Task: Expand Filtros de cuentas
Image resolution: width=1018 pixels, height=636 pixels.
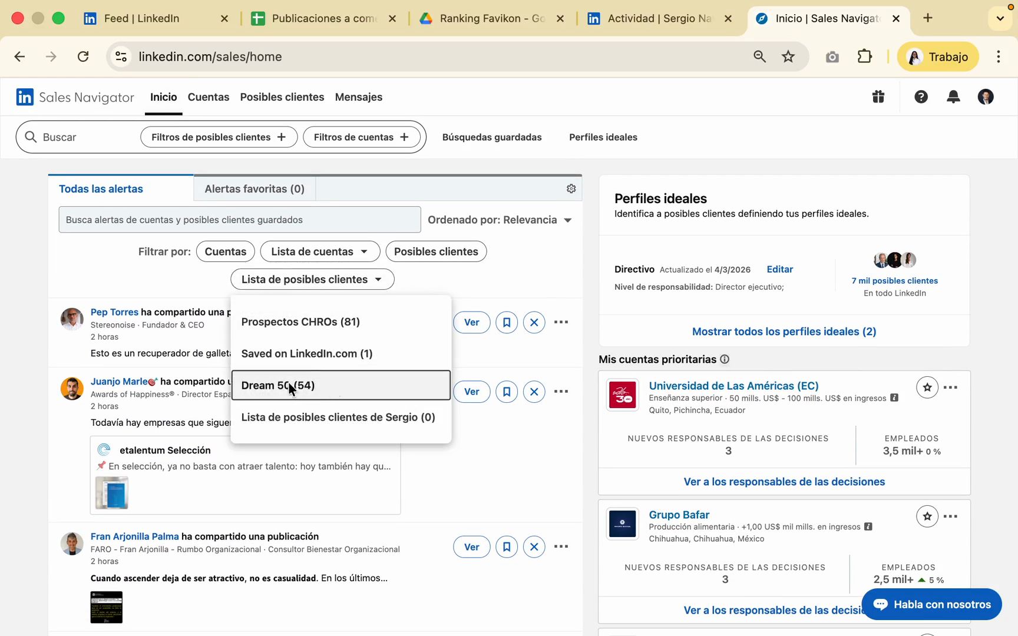Action: click(361, 137)
